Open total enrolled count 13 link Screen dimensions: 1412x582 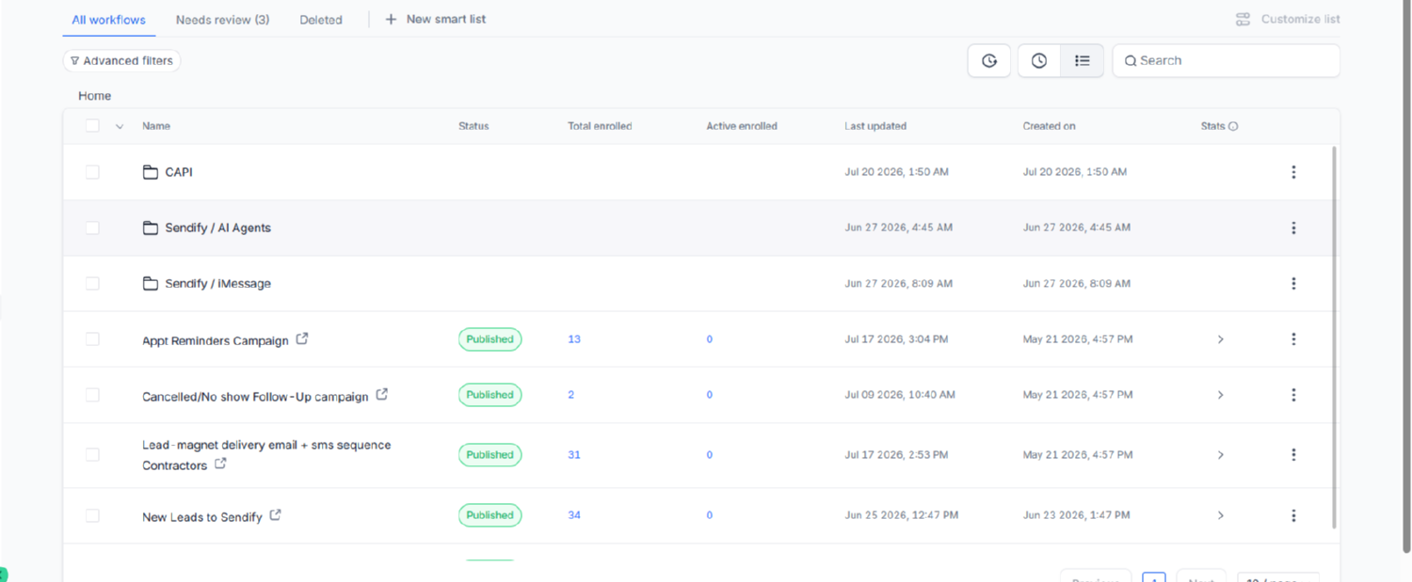click(574, 338)
